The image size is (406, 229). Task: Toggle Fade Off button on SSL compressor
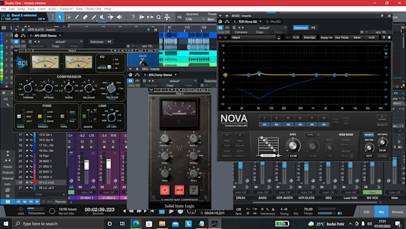click(193, 190)
